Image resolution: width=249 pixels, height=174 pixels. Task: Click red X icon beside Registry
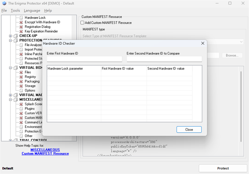click(x=21, y=77)
